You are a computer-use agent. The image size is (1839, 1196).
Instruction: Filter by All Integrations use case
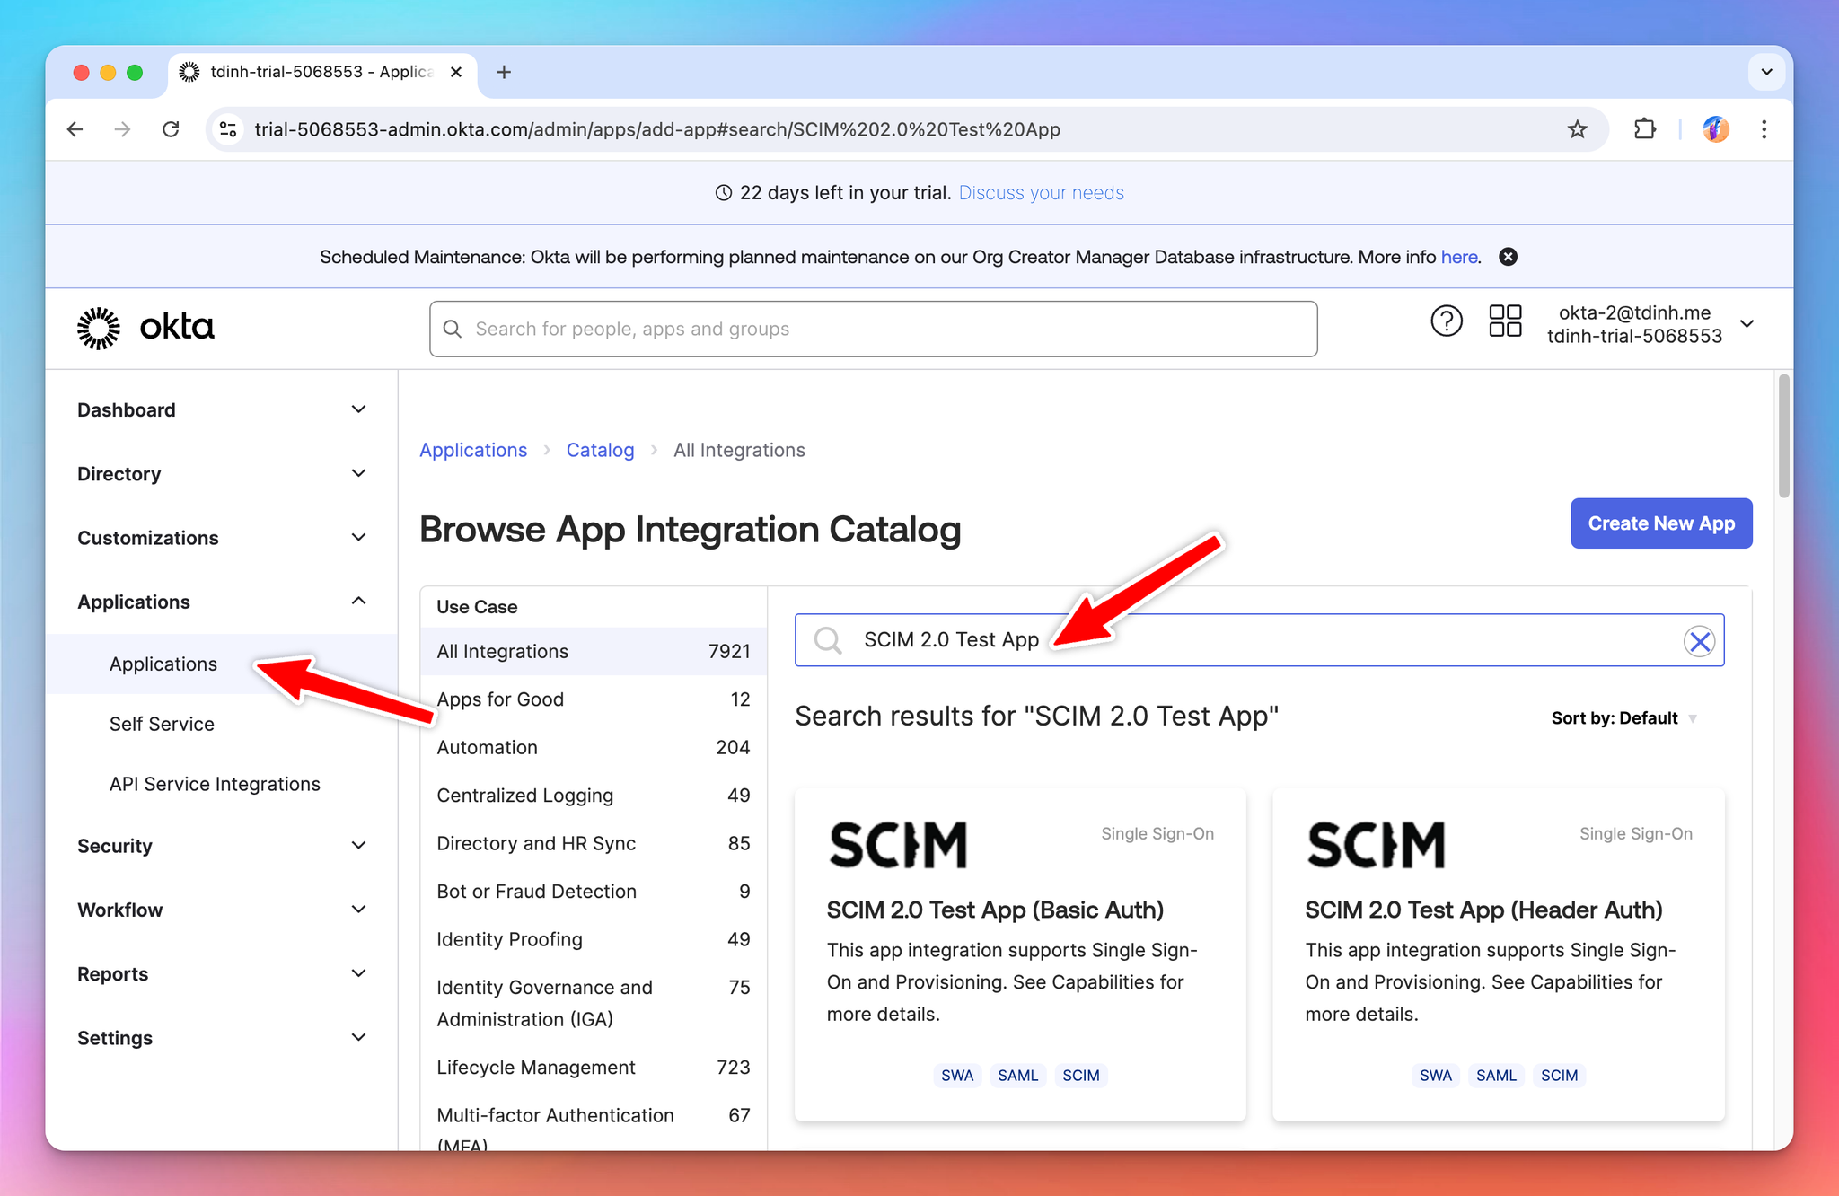(x=594, y=651)
